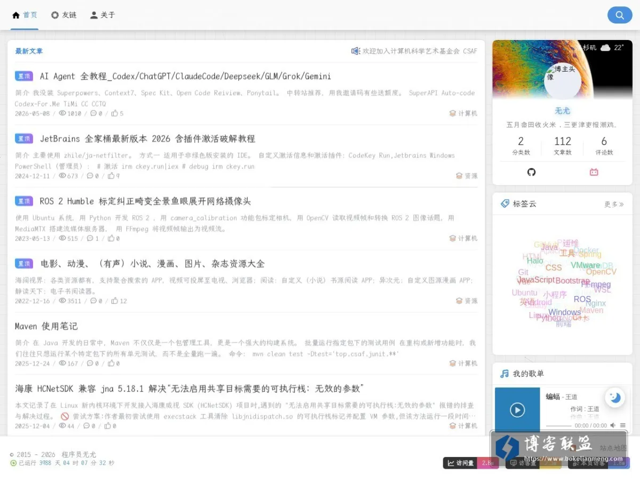640x480 pixels.
Task: Open the 文章数 articles count
Action: (563, 145)
